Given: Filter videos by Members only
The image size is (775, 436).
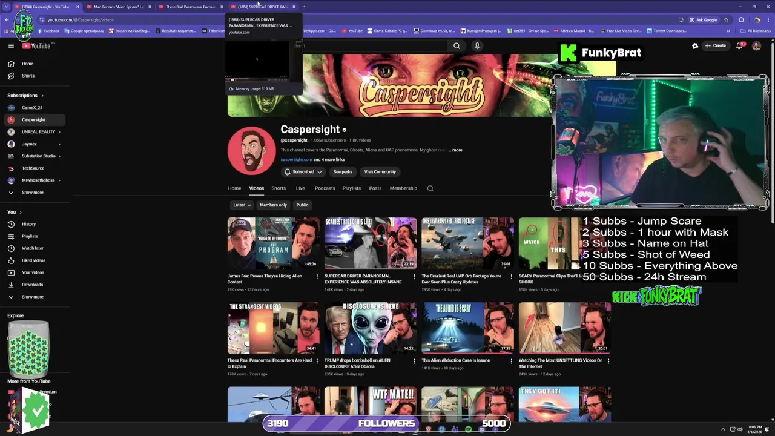Looking at the screenshot, I should (273, 205).
